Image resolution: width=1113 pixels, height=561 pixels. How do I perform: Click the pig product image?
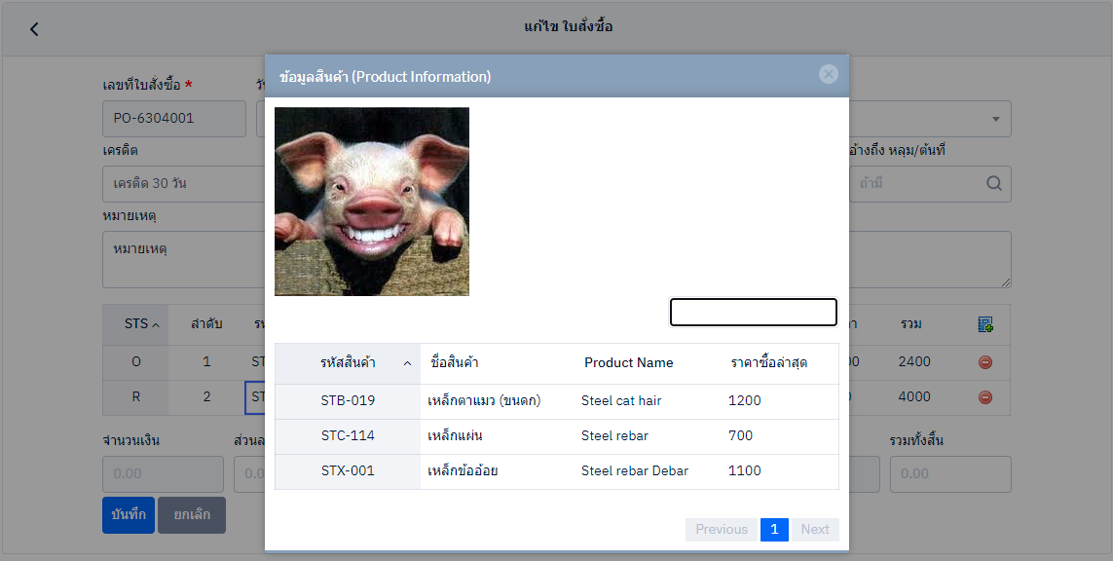(x=372, y=202)
